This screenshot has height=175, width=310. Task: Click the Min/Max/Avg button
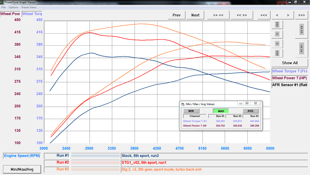pos(22,169)
